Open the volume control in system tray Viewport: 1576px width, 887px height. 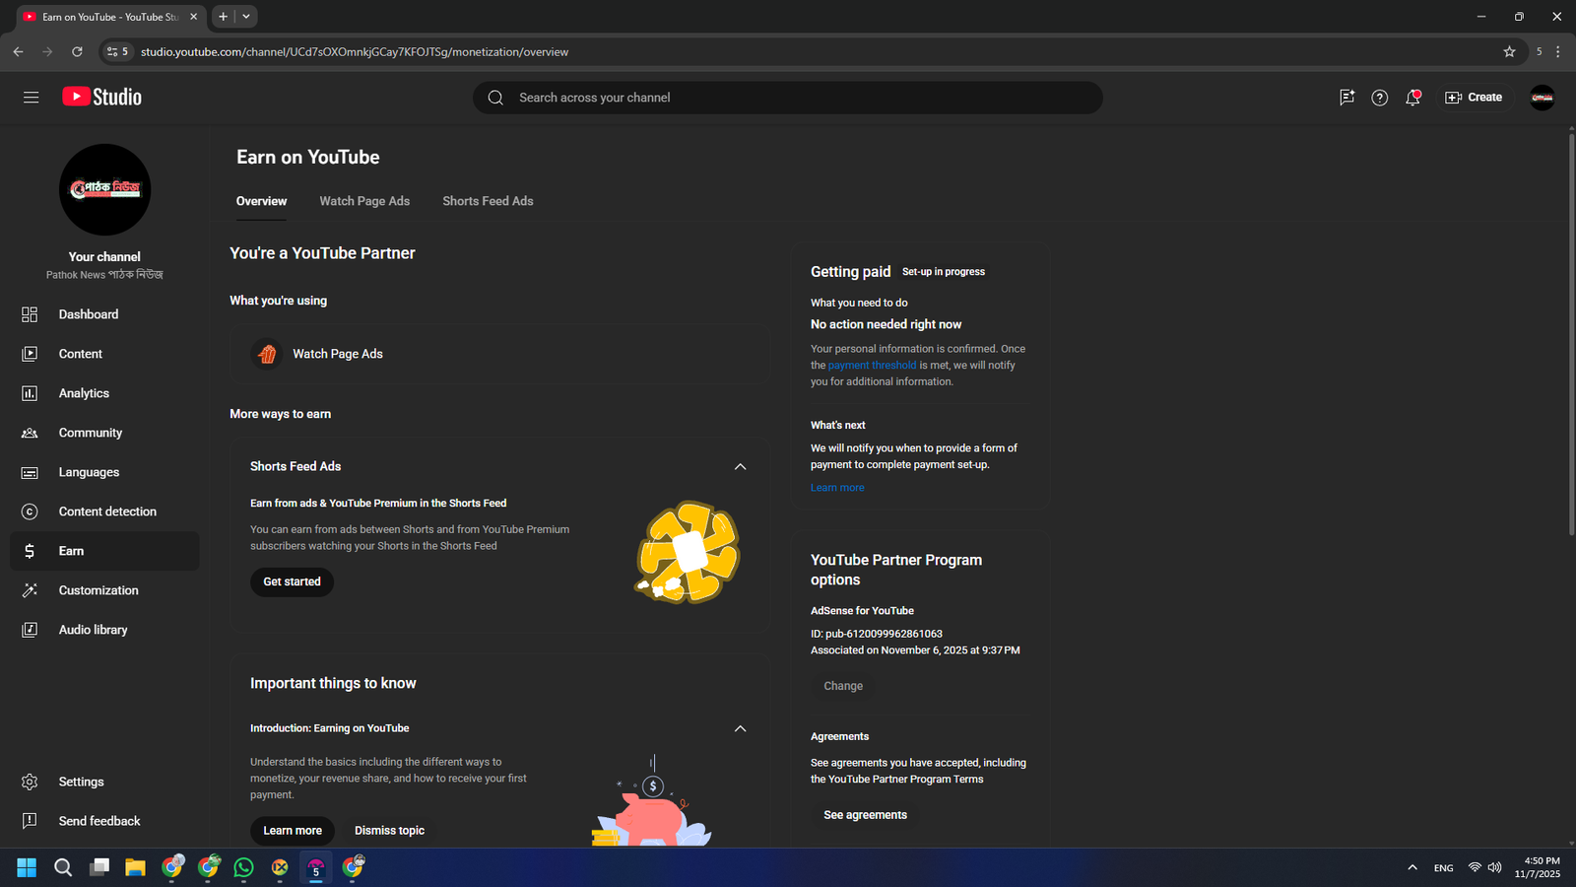coord(1495,867)
